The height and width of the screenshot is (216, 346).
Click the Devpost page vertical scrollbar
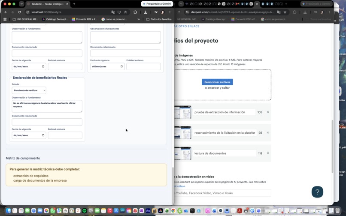[332, 147]
